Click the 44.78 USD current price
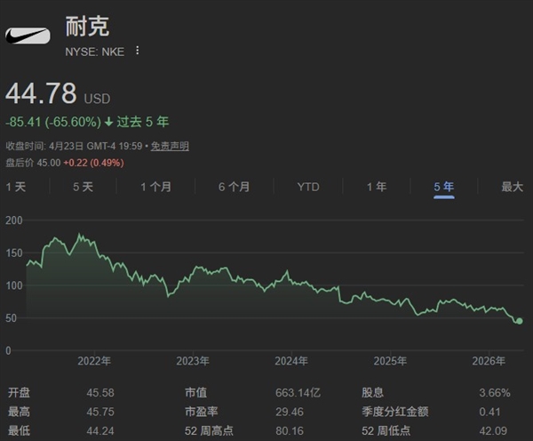Image resolution: width=533 pixels, height=441 pixels. click(42, 95)
